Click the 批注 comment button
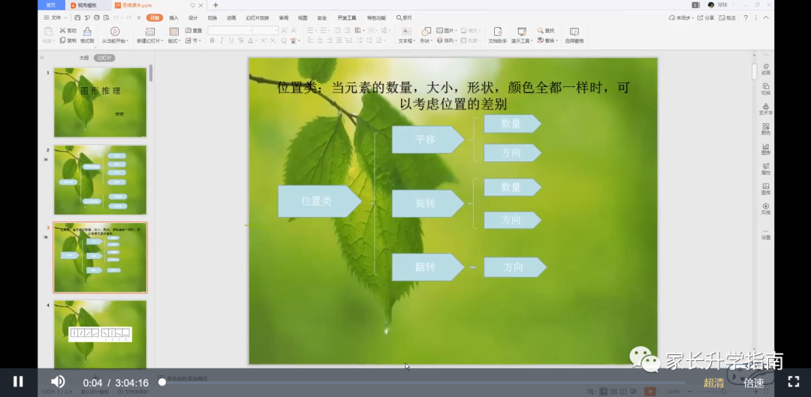 click(x=727, y=17)
